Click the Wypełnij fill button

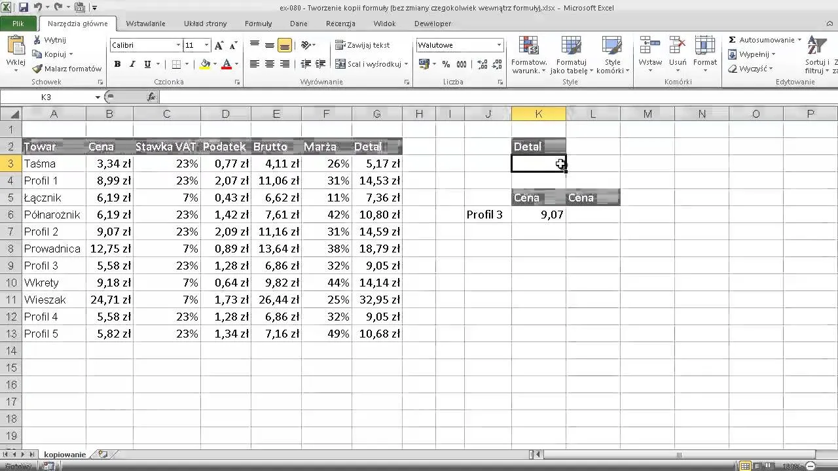(752, 54)
